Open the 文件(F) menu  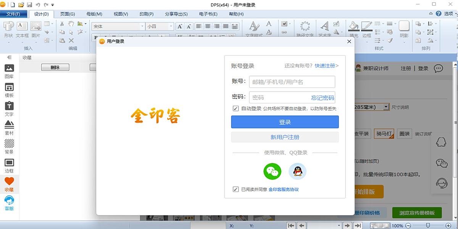coord(13,14)
